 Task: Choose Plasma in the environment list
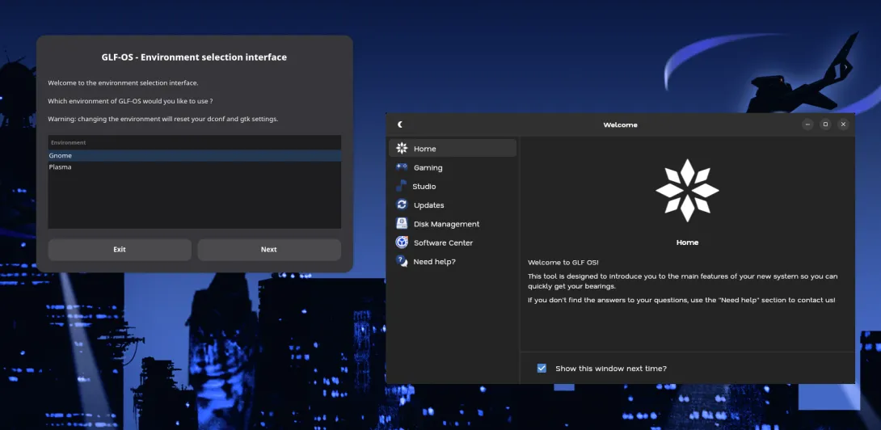coord(61,167)
